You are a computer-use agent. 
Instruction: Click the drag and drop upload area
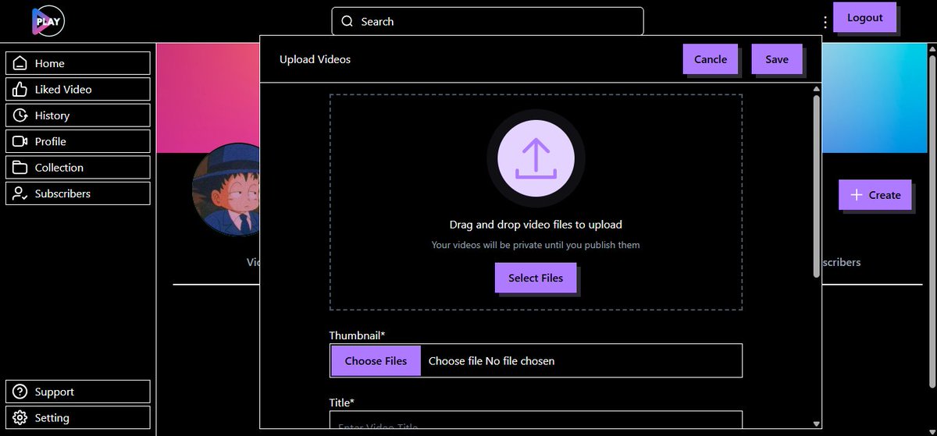[536, 202]
